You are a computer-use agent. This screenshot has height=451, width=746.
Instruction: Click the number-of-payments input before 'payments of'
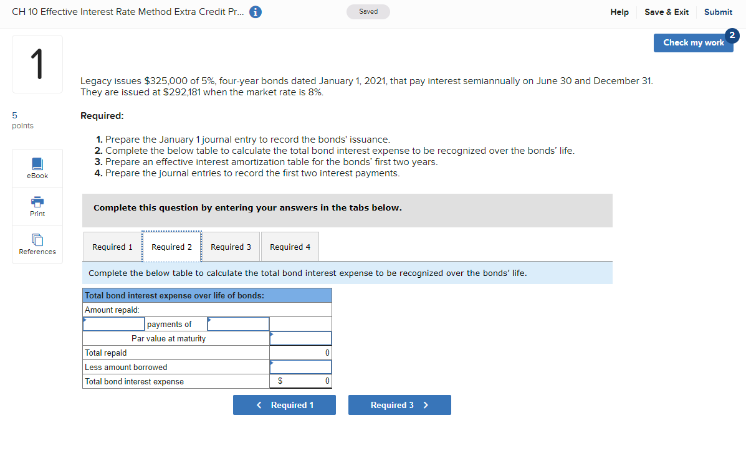pyautogui.click(x=113, y=324)
